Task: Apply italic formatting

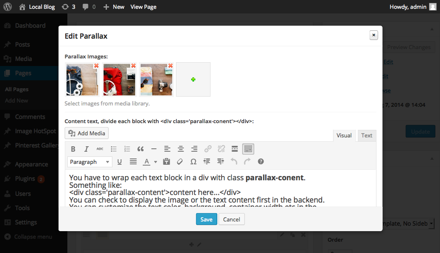Action: 86,149
